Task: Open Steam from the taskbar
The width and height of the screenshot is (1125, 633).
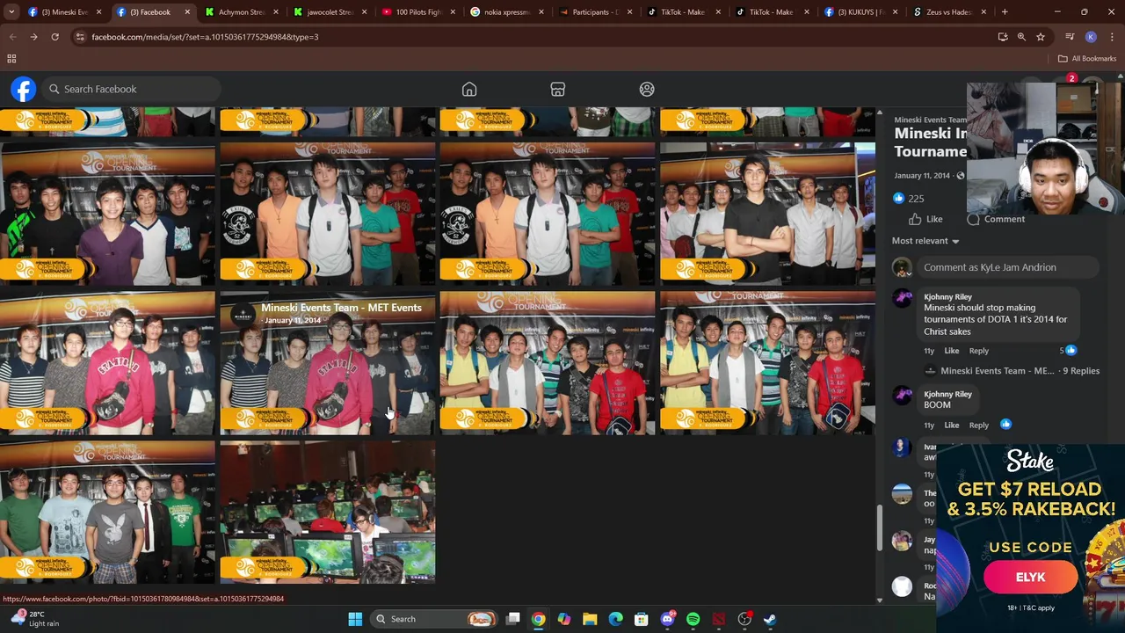Action: click(770, 619)
